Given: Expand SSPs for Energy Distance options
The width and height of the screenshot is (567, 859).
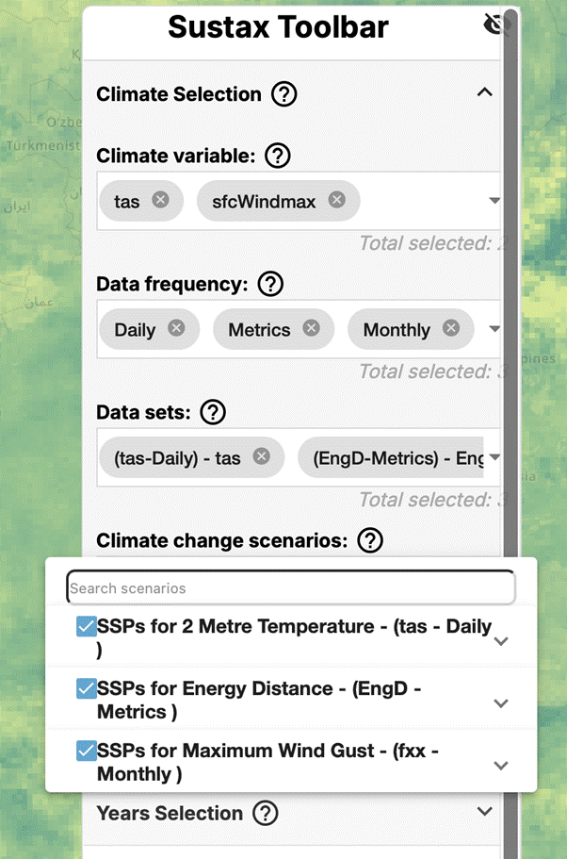Looking at the screenshot, I should click(501, 703).
